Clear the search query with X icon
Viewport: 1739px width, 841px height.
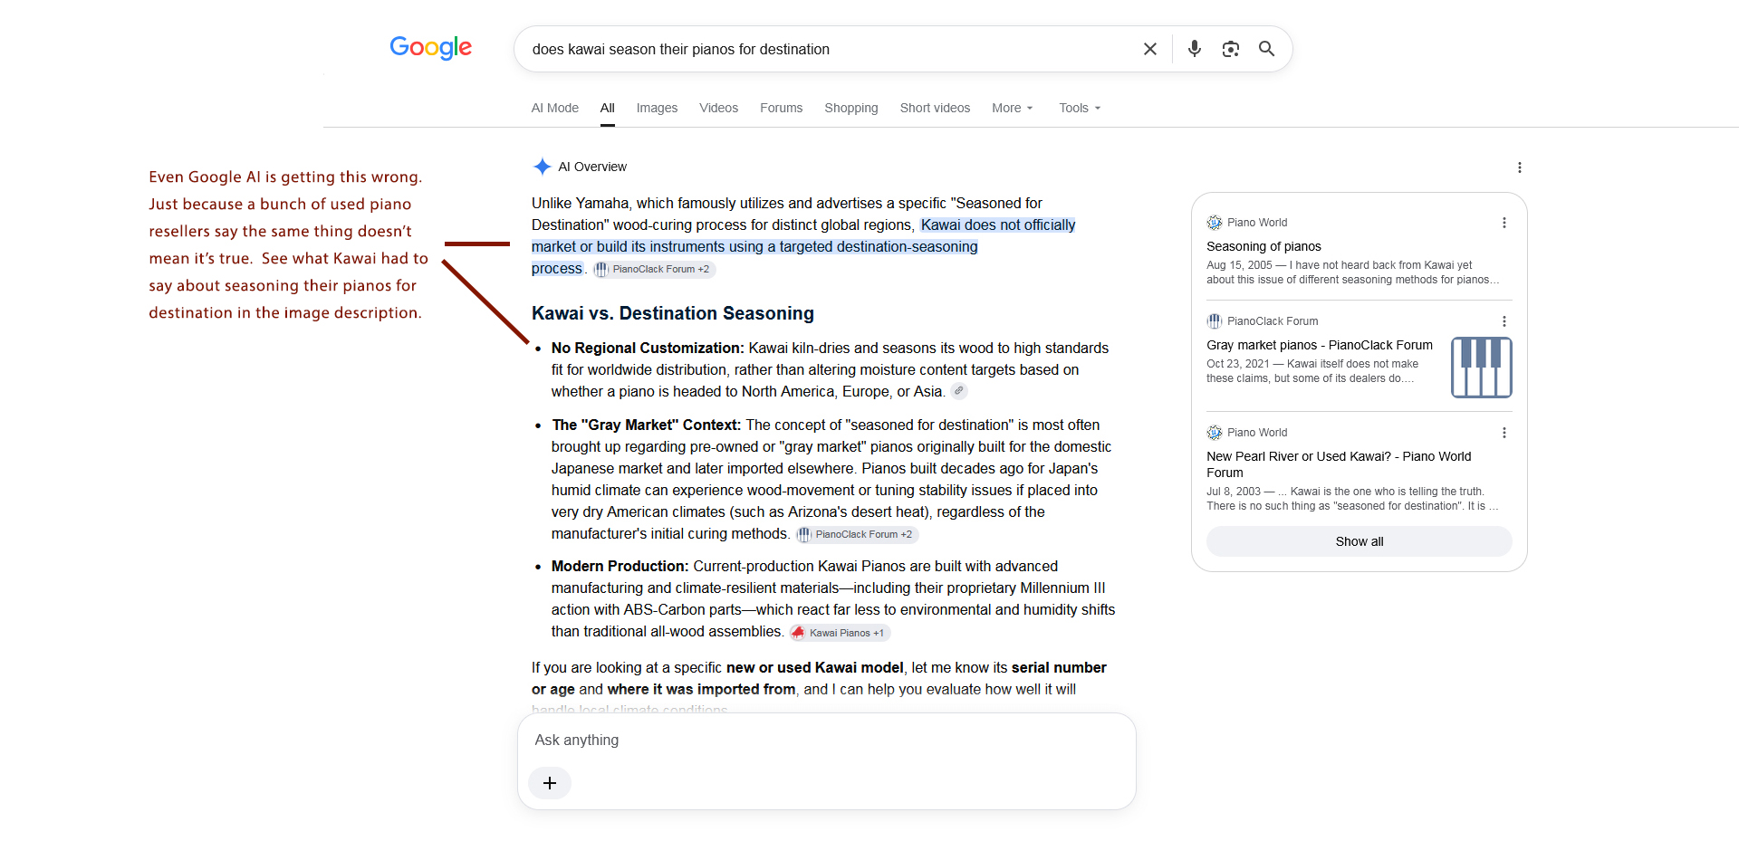coord(1150,49)
